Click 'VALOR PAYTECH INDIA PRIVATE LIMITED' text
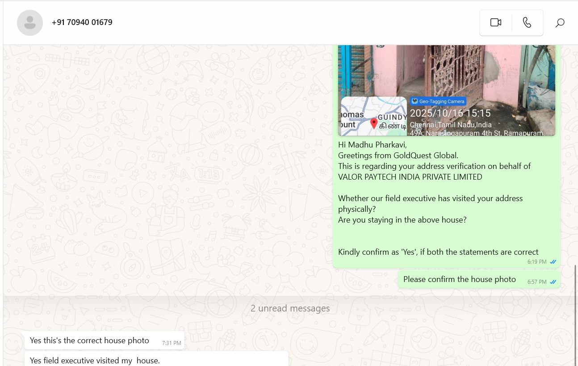 pyautogui.click(x=410, y=177)
